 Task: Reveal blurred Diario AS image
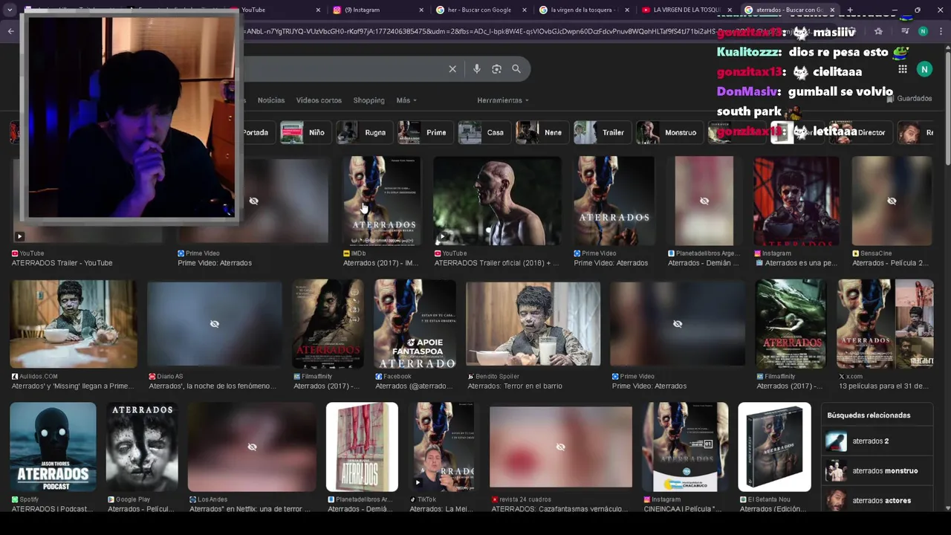214,324
